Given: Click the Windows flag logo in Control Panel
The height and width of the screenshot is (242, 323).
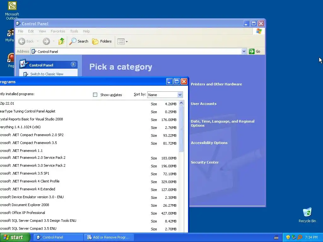Looking at the screenshot, I should click(x=259, y=31).
